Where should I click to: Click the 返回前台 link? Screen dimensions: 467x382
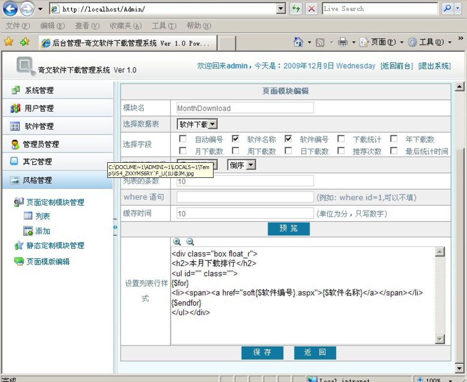point(397,66)
